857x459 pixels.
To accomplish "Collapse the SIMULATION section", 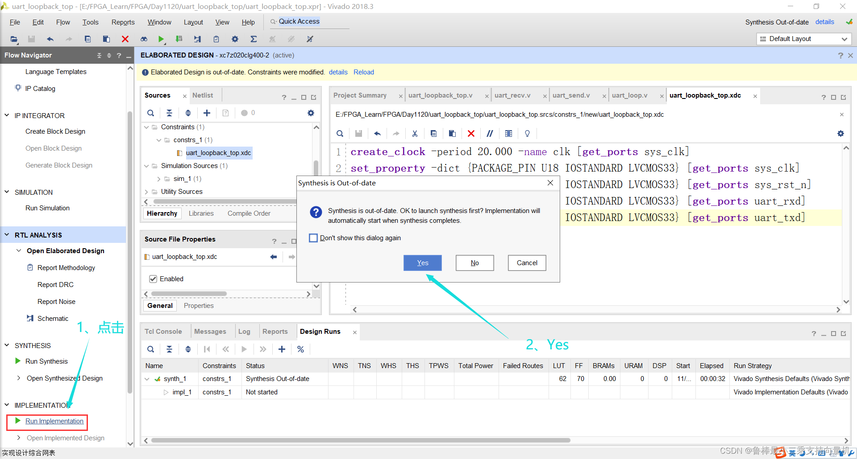I will pyautogui.click(x=7, y=192).
